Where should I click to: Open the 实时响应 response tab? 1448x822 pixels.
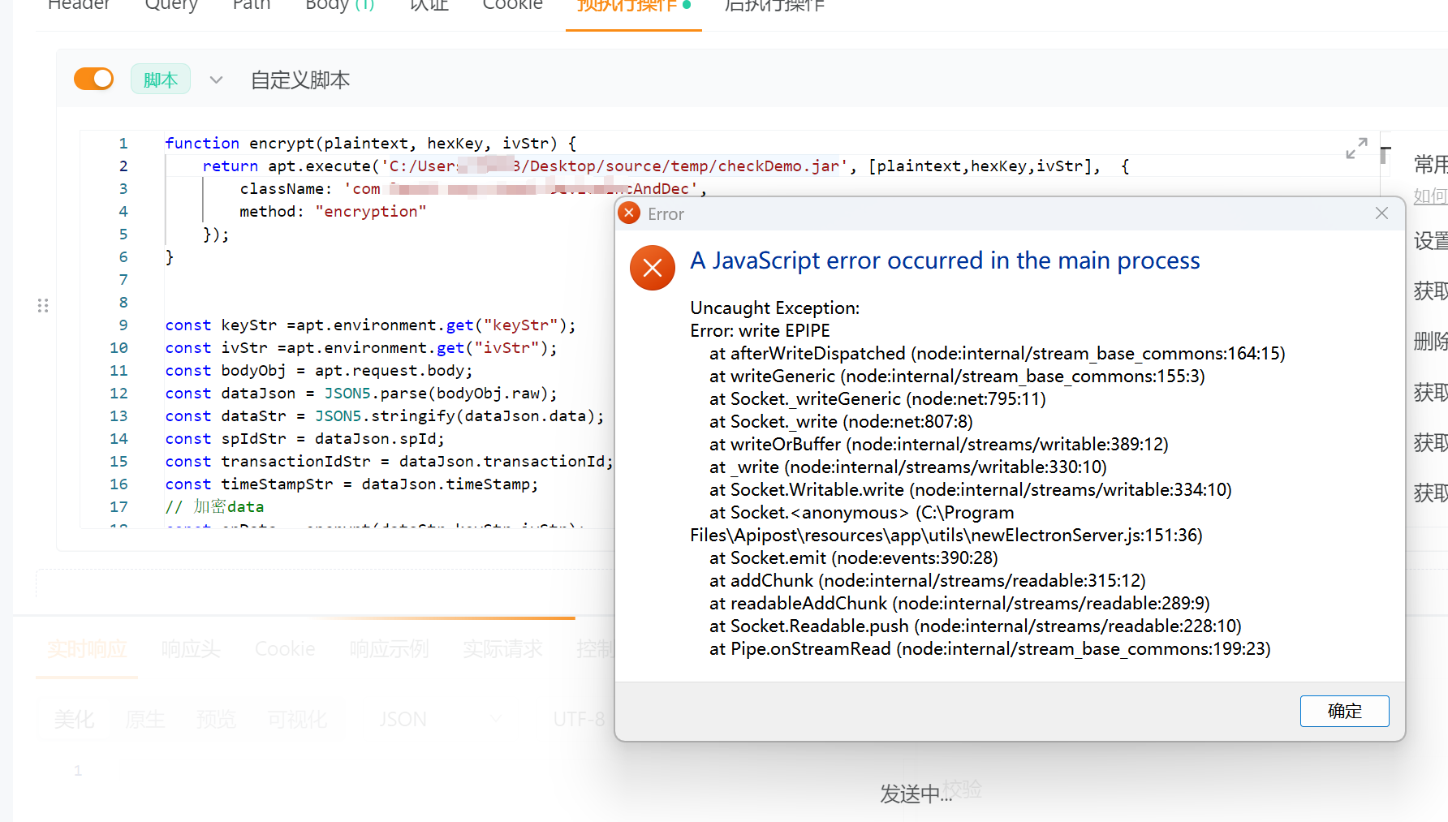coord(86,649)
